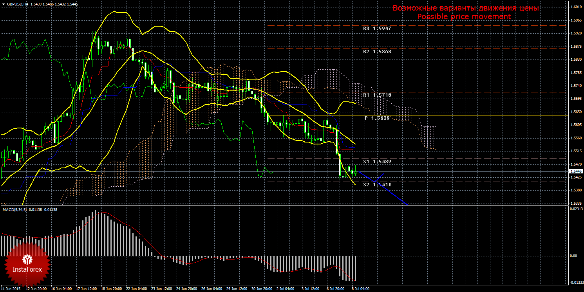The width and height of the screenshot is (584, 292).
Task: Click the Russian 'Возможные варианты движения цены' heading
Action: click(x=466, y=8)
